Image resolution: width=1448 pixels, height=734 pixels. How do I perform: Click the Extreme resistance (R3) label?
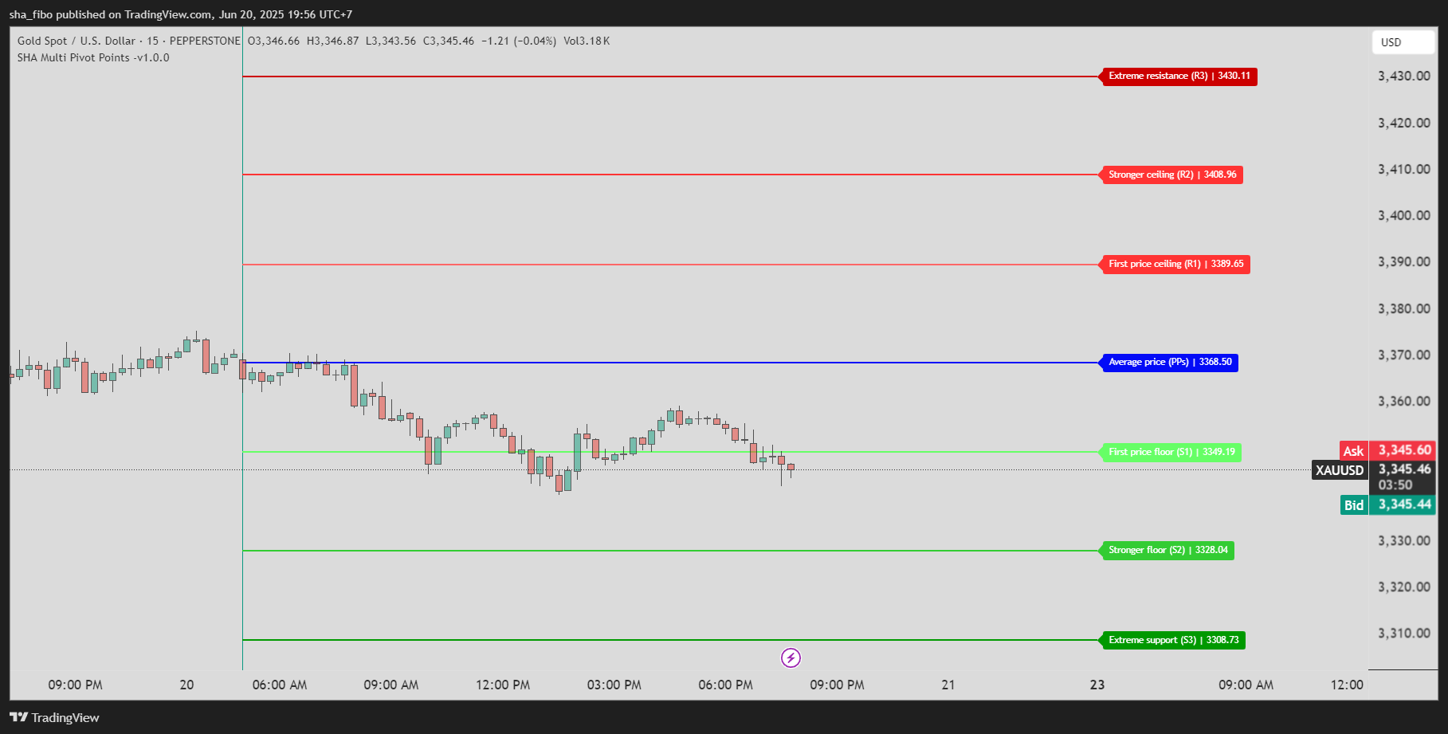pyautogui.click(x=1179, y=77)
